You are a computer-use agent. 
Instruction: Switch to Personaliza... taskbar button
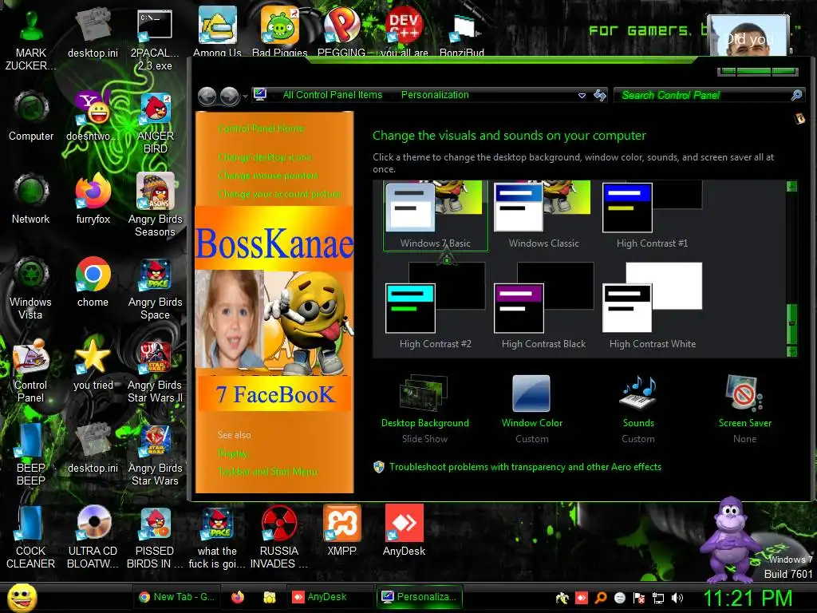(x=419, y=597)
